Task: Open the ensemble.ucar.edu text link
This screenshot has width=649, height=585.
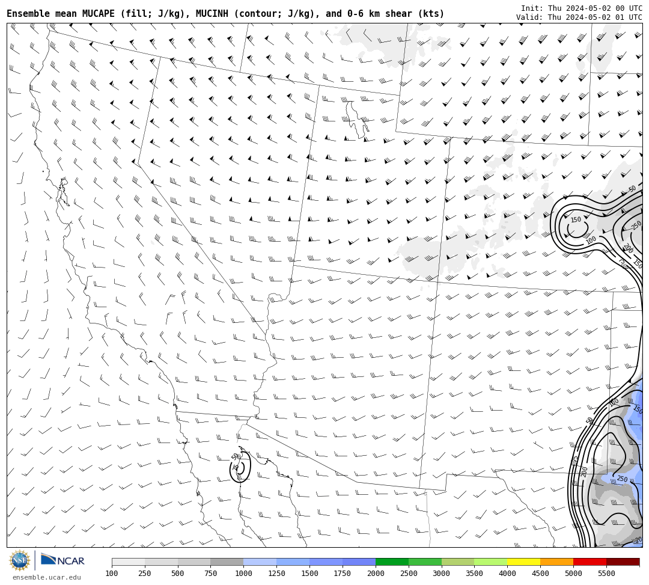Action: (47, 577)
